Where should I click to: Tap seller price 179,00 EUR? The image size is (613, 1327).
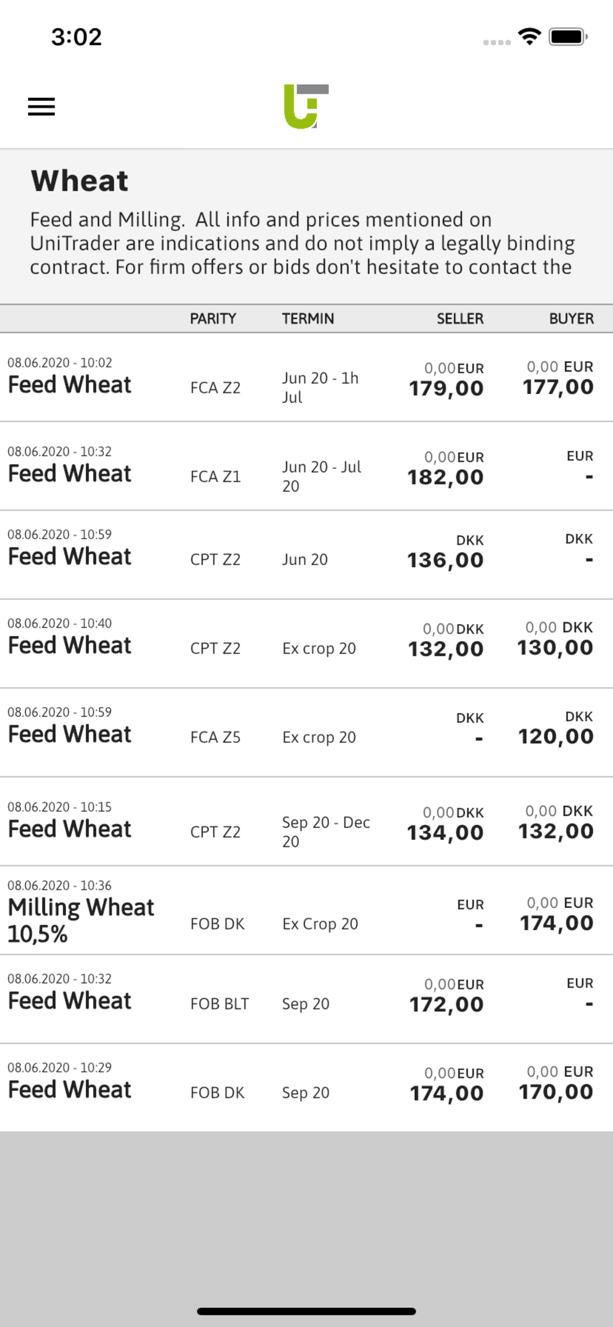click(446, 380)
